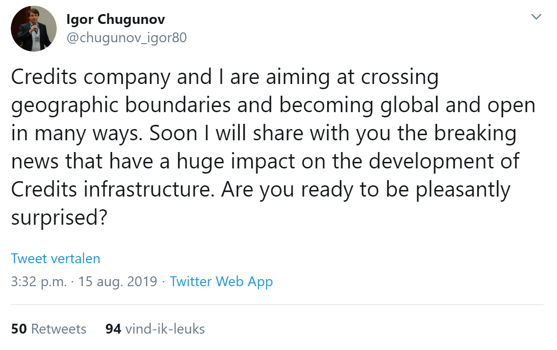Click the 15 aug. 2019 date
Viewport: 557px width, 350px height.
pyautogui.click(x=118, y=282)
